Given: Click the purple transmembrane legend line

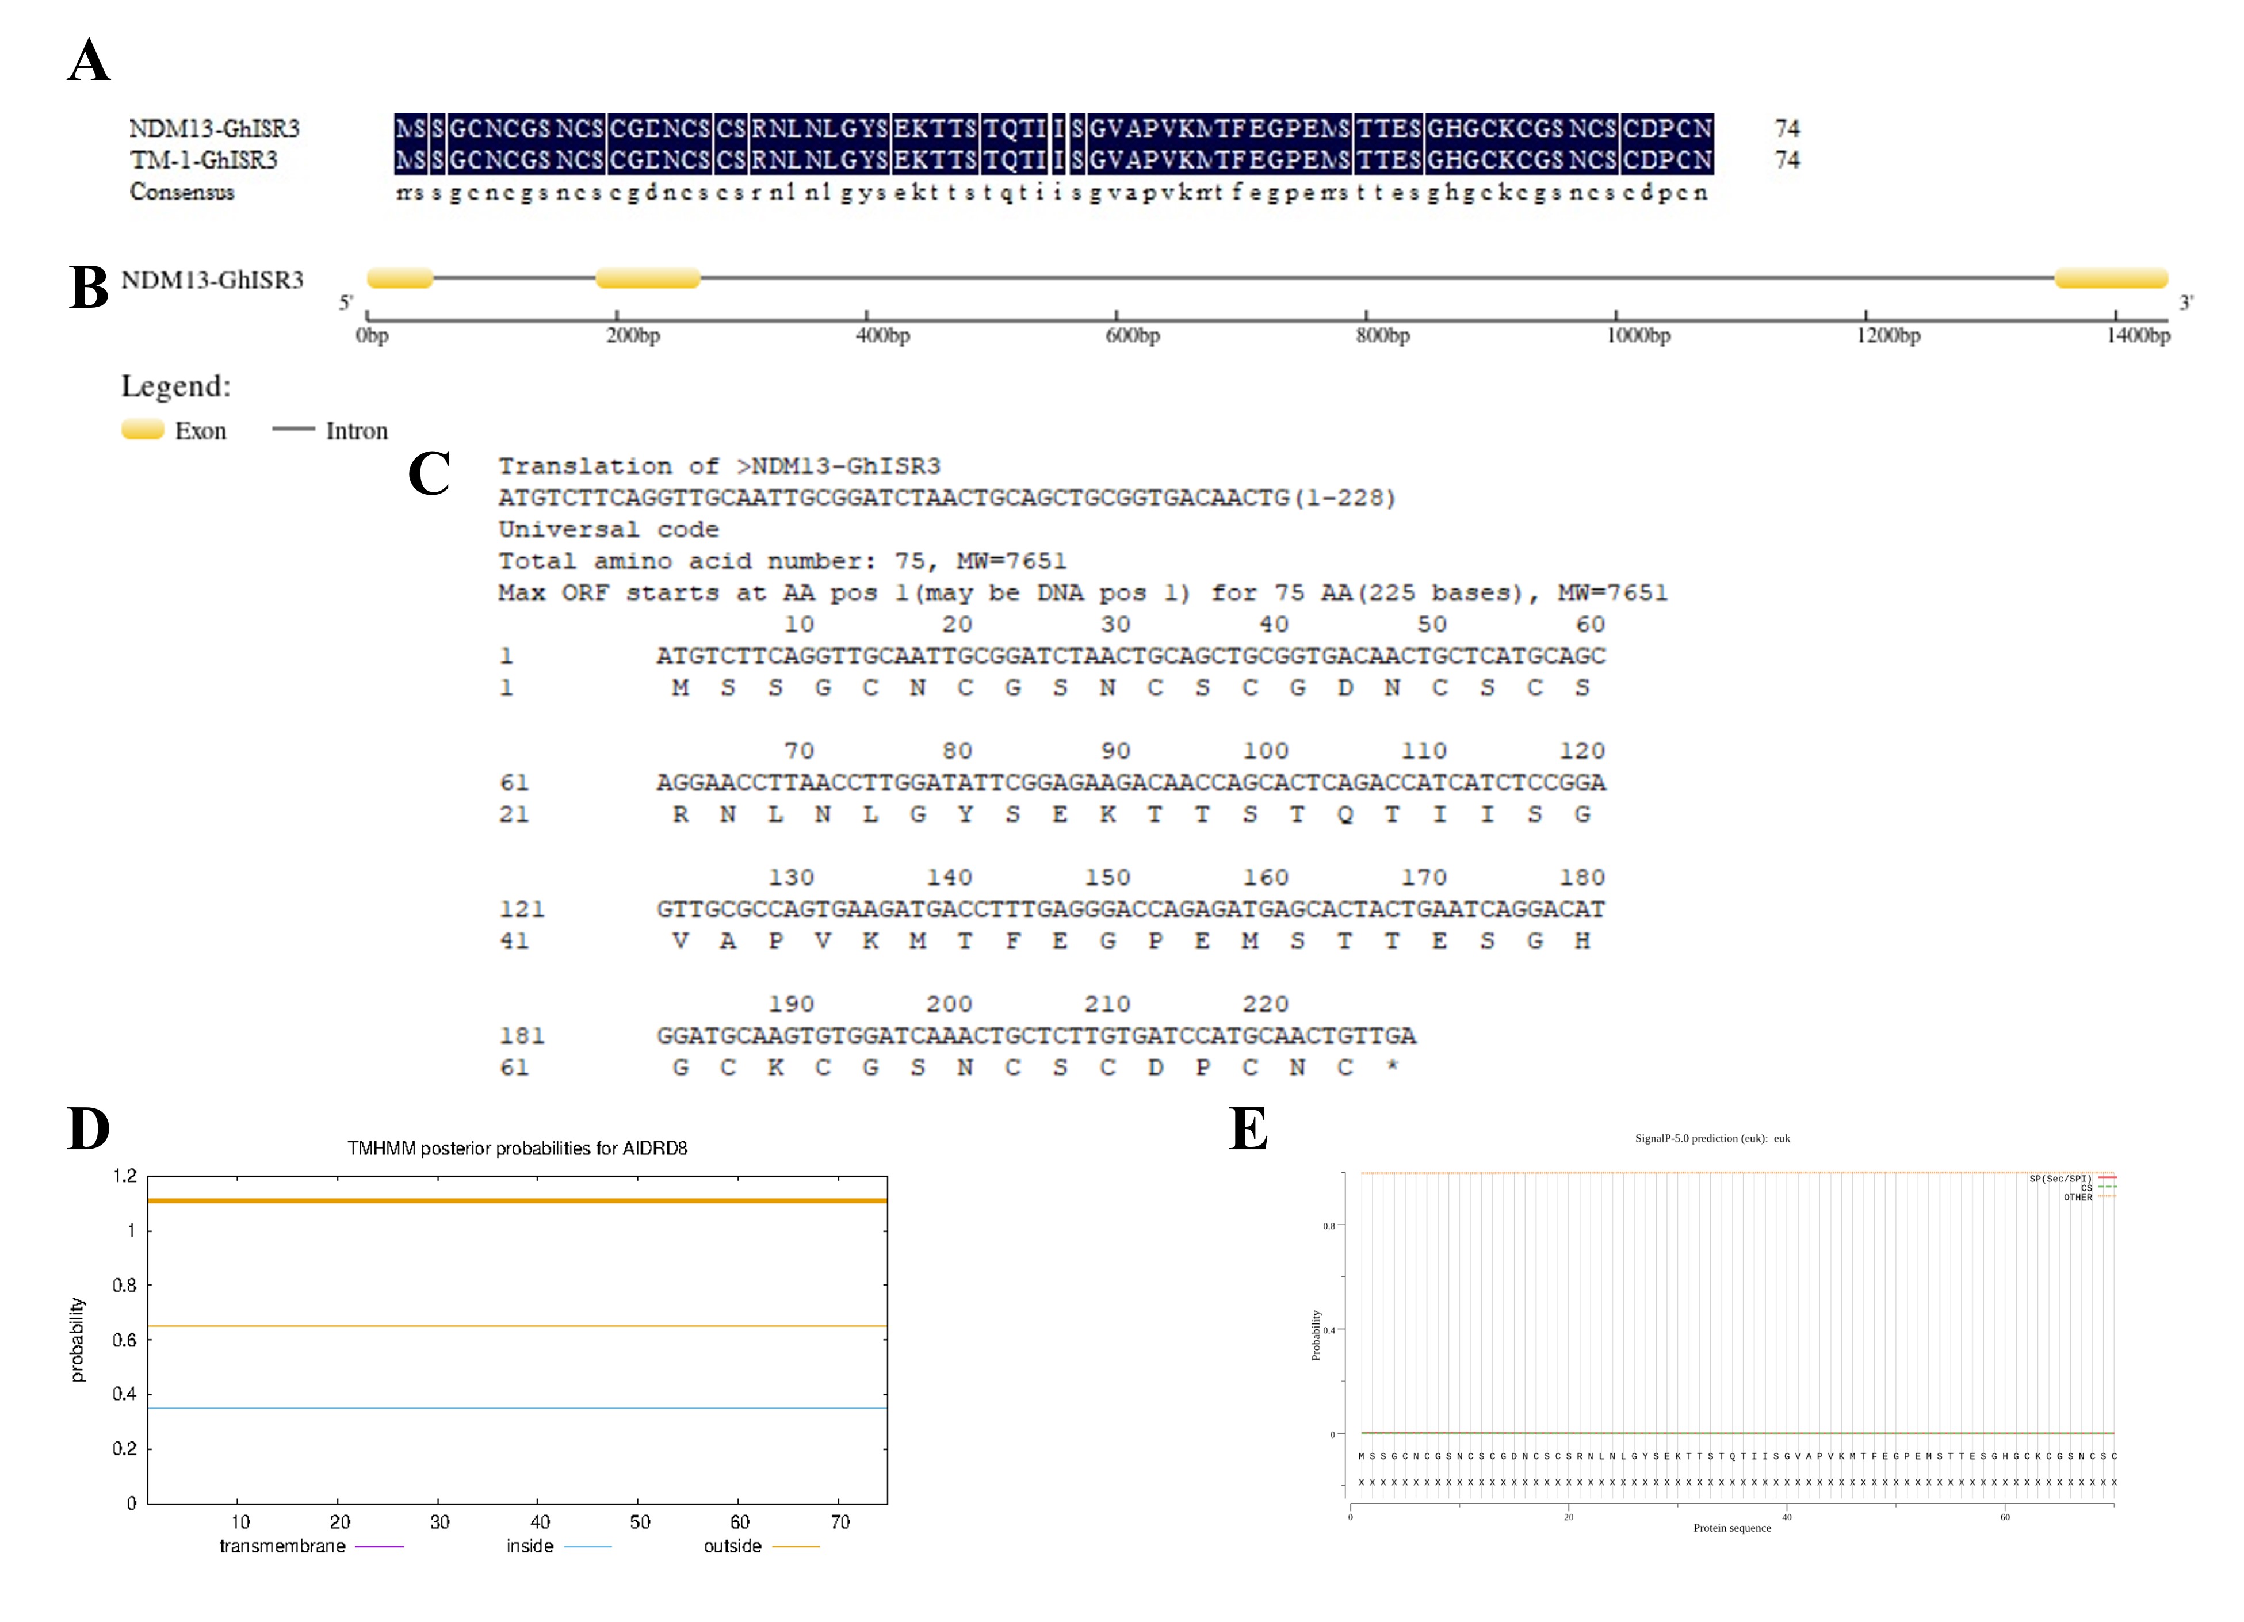Looking at the screenshot, I should pos(379,1546).
